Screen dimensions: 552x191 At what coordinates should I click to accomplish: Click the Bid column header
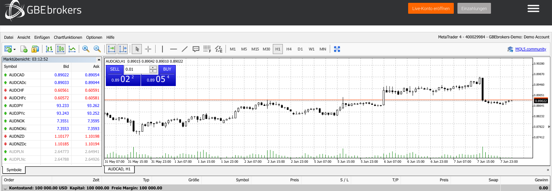[56, 66]
